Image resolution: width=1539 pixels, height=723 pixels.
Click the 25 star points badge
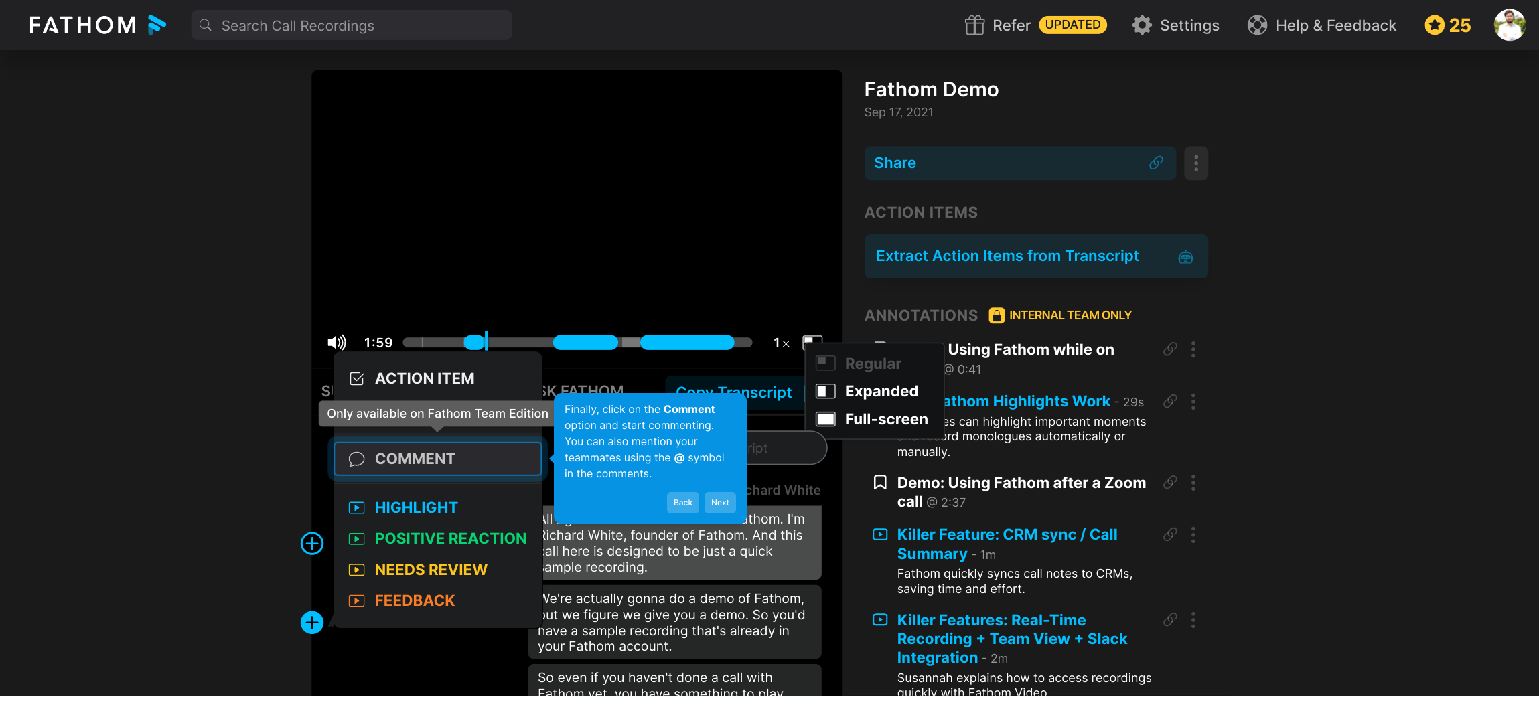1448,25
